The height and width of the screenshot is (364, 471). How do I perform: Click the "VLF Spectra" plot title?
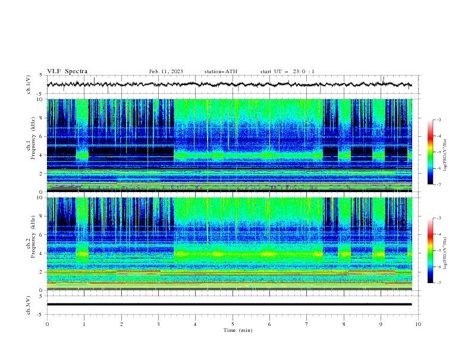(x=67, y=71)
